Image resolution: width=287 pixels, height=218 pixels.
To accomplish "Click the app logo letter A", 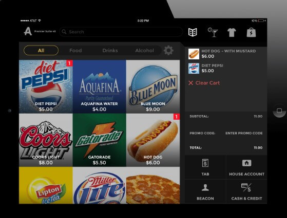I will [x=28, y=31].
